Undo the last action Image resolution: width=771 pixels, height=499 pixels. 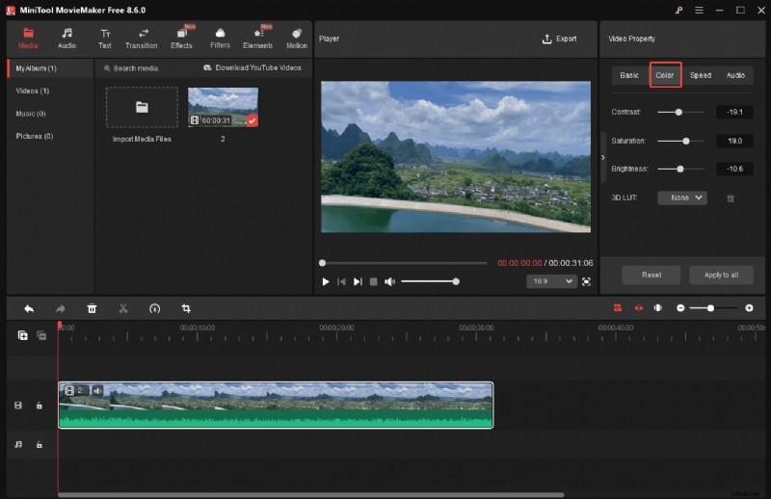point(29,308)
